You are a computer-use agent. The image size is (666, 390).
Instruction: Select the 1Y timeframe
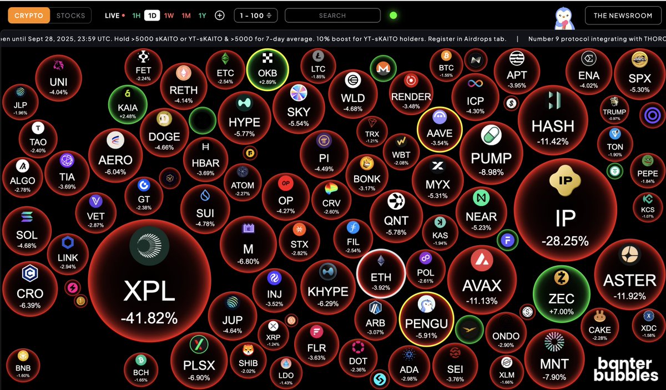(203, 16)
